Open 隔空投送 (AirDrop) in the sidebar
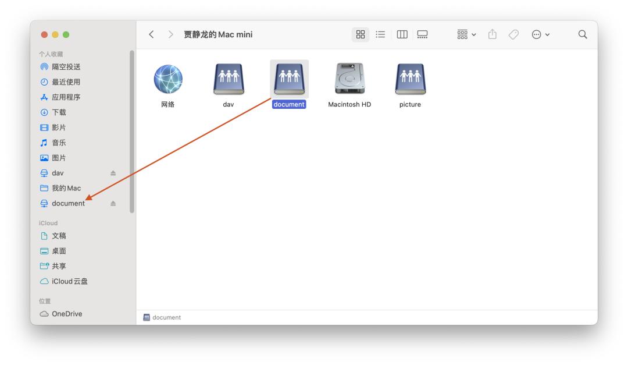Viewport: 628px width, 365px height. tap(62, 66)
